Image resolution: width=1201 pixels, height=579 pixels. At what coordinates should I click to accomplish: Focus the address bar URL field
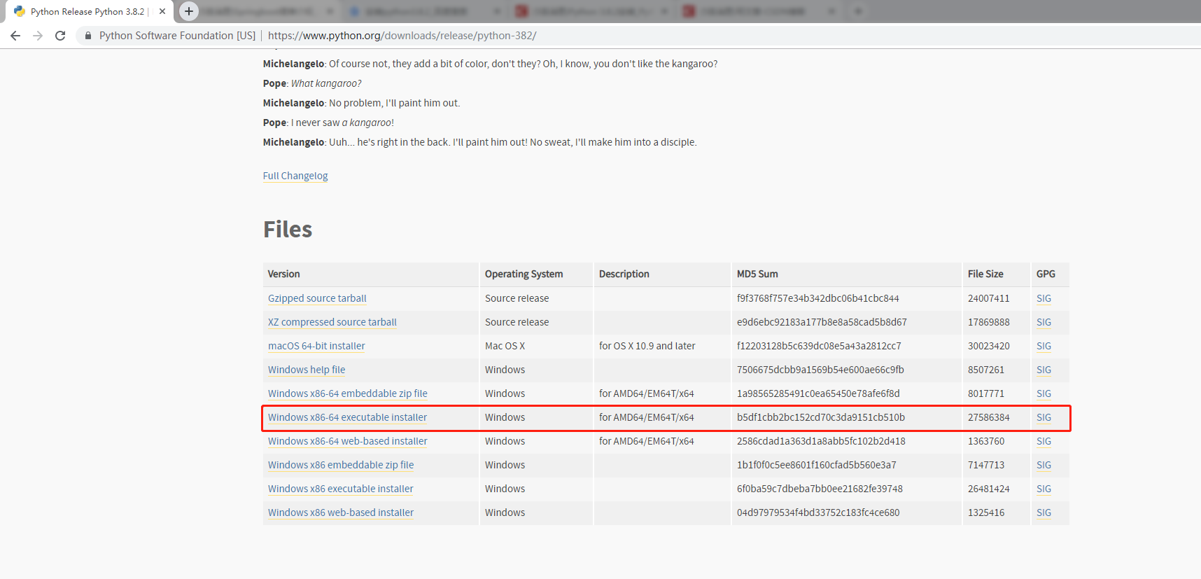point(402,36)
